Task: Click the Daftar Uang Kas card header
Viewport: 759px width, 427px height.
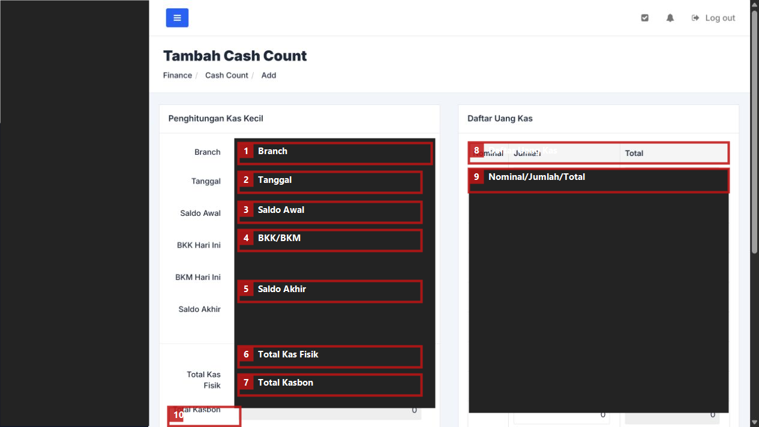Action: (598, 119)
